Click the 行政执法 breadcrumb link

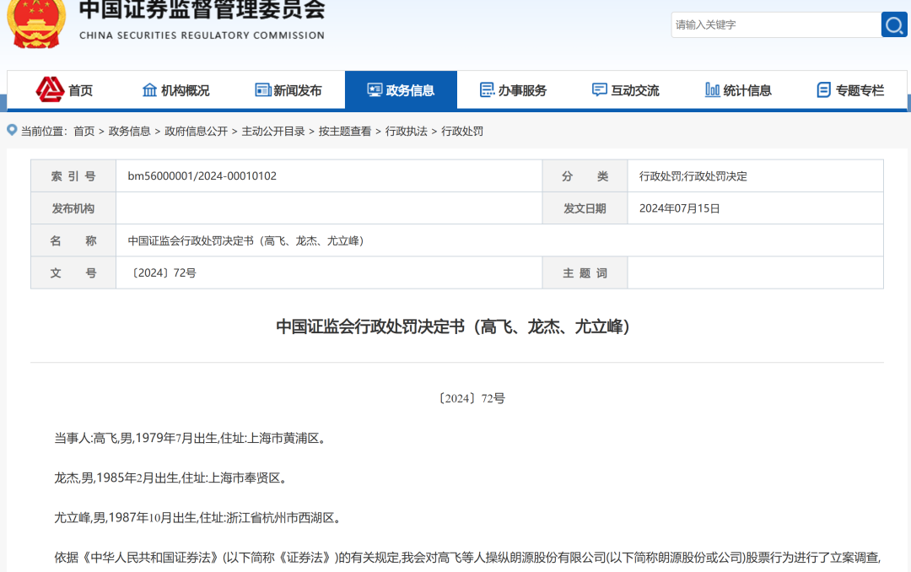(407, 132)
